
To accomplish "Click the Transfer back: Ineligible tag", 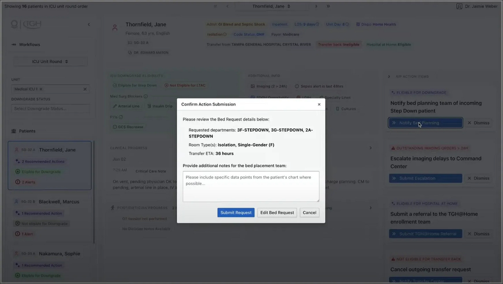I will 339,44.
